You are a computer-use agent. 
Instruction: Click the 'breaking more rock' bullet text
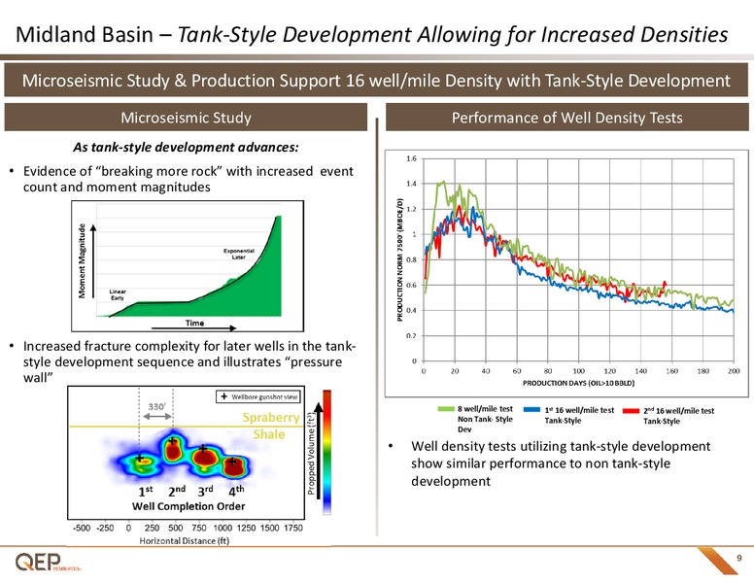click(188, 179)
